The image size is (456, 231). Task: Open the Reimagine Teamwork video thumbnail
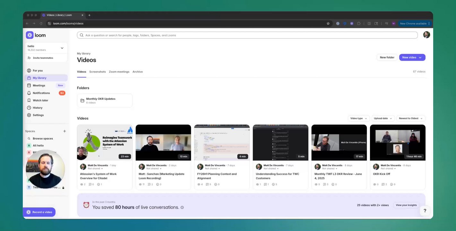tap(105, 142)
